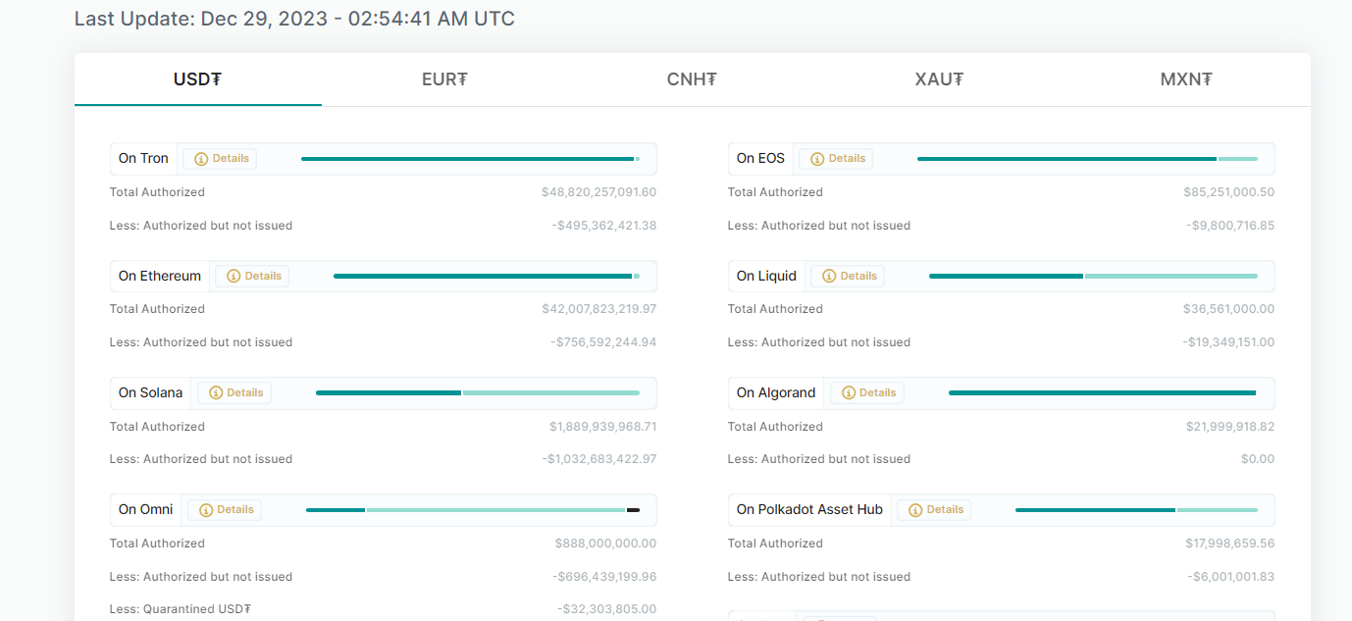Click Tron unissued amount -$495,362,421.38
Viewport: 1352px width, 621px height.
[x=603, y=226]
